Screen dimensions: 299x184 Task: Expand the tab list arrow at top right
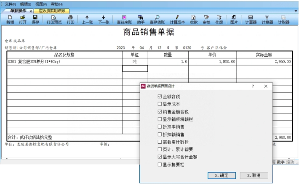[296, 11]
